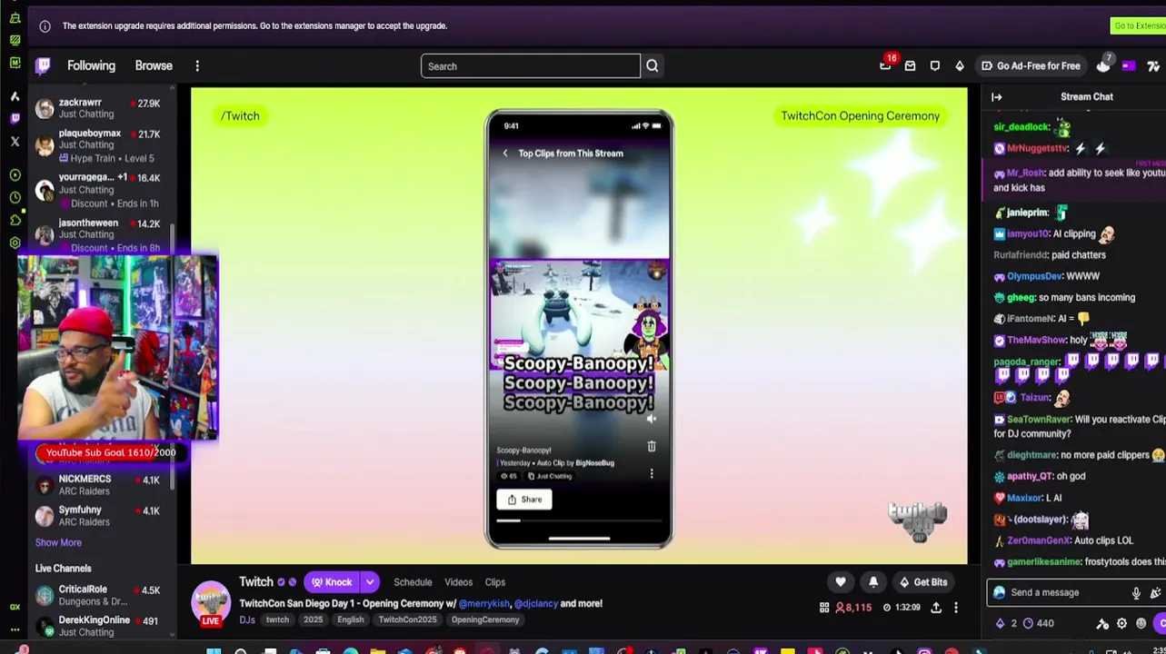Image resolution: width=1166 pixels, height=654 pixels.
Task: Click the Go Ad-Free for Free button
Action: pyautogui.click(x=1031, y=65)
